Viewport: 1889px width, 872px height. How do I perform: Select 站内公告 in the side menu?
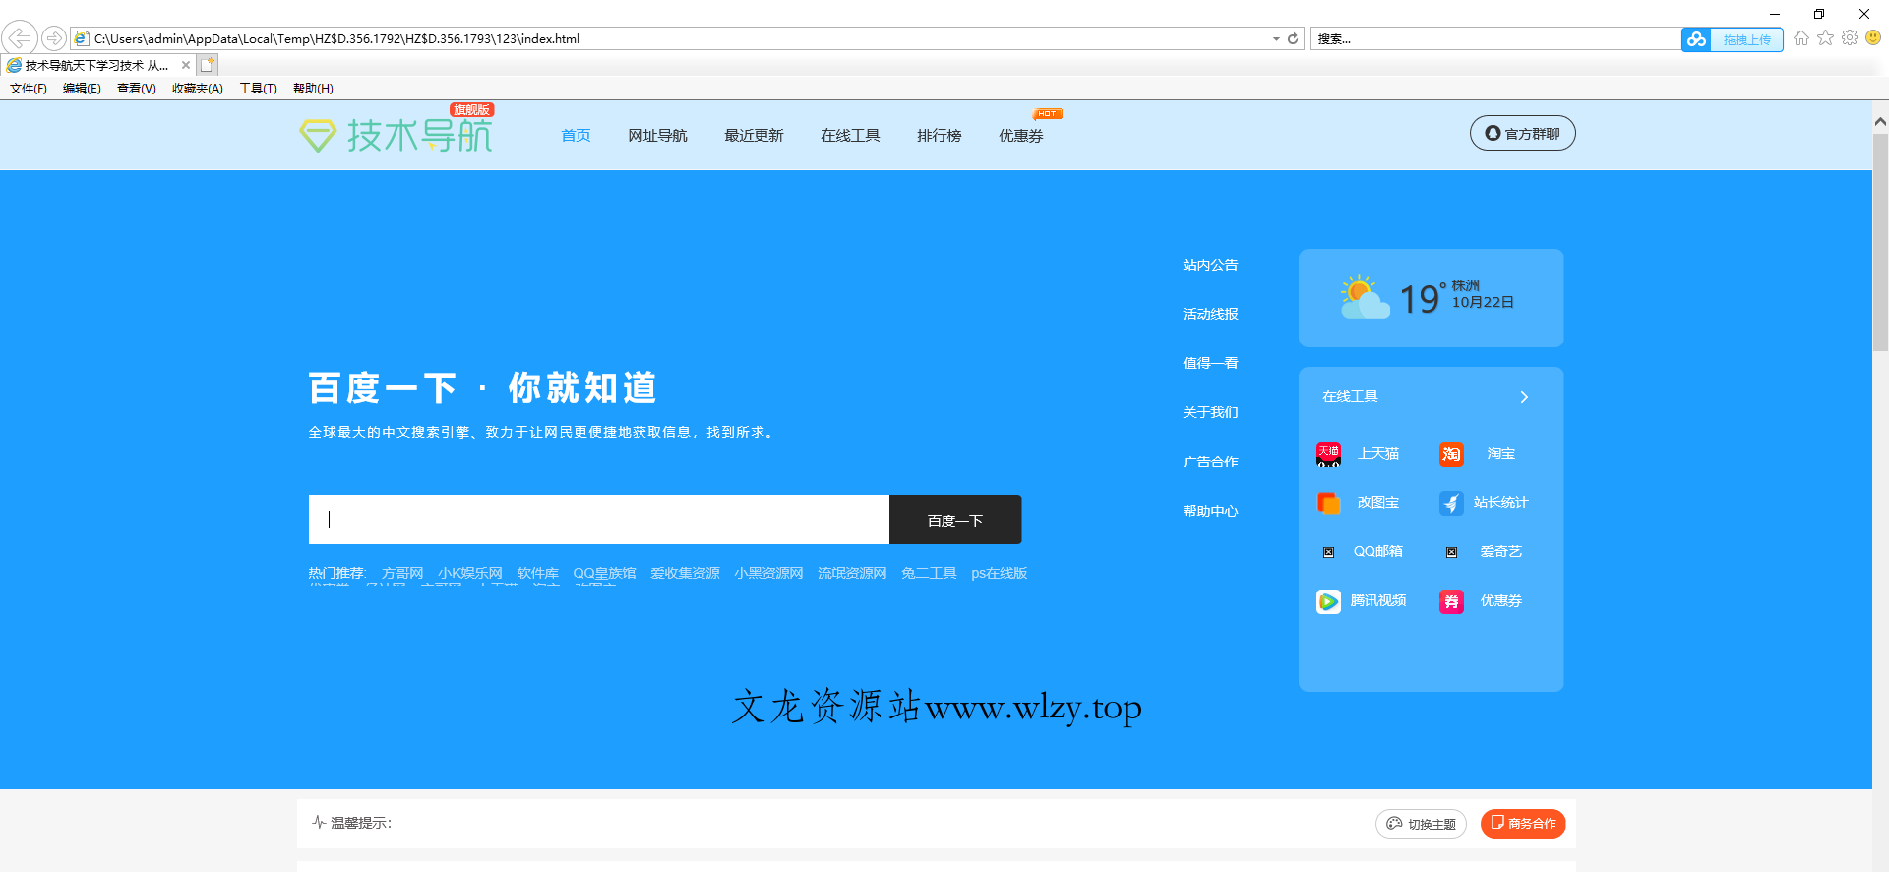1210,265
